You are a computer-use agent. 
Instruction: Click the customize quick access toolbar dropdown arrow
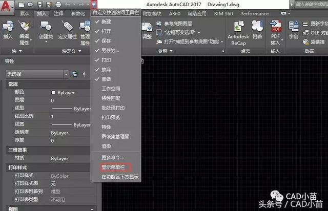(x=94, y=5)
